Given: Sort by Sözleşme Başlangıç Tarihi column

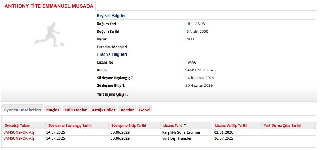Looking at the screenshot, I should tap(70, 125).
